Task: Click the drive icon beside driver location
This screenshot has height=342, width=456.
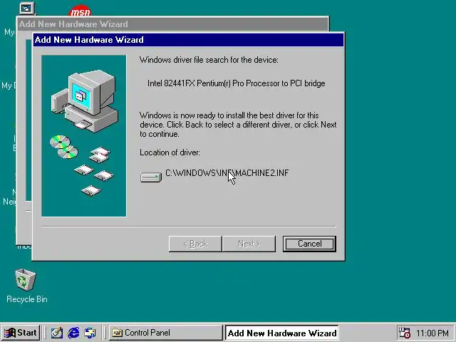Action: pos(151,177)
